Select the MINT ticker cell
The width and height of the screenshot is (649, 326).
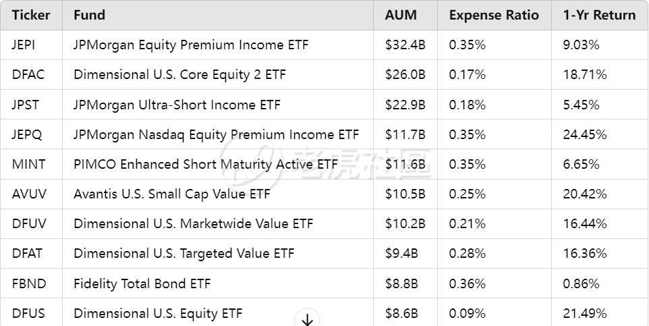(27, 164)
